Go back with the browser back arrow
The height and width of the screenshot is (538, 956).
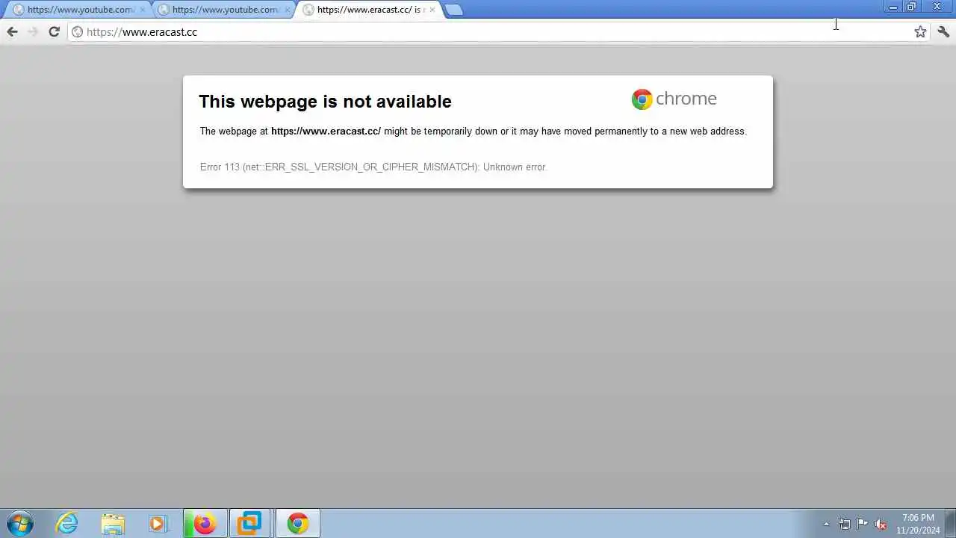[x=12, y=31]
